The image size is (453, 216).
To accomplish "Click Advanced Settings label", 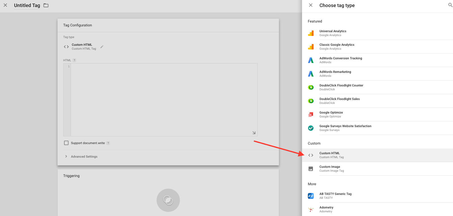I will pyautogui.click(x=84, y=156).
